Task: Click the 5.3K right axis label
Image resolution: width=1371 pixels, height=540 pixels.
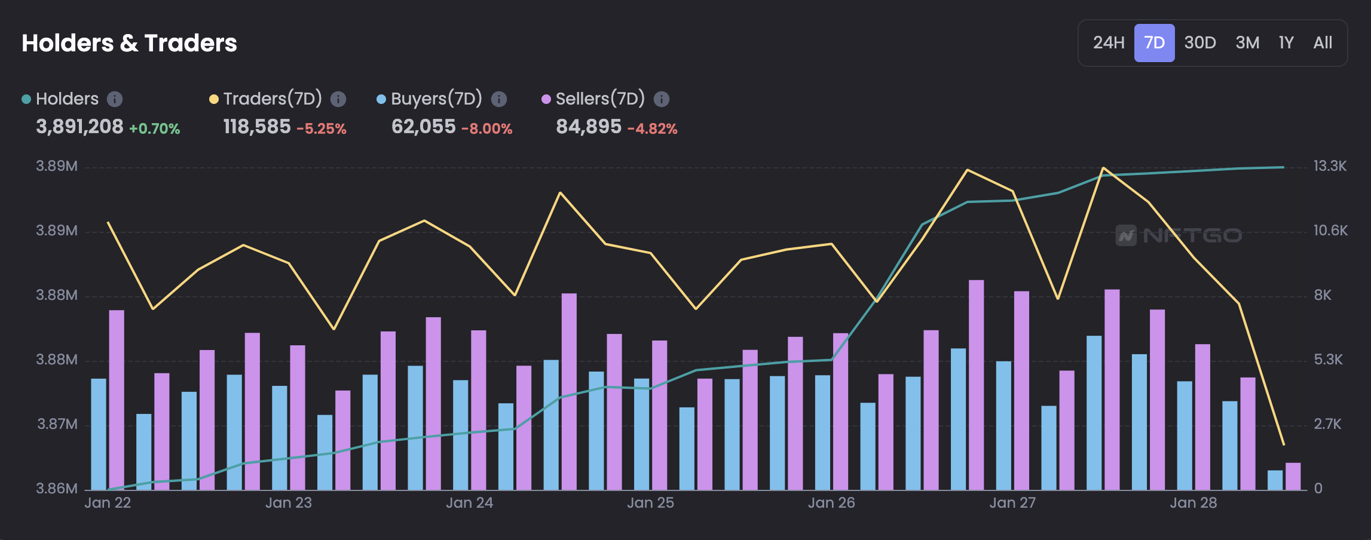Action: click(x=1328, y=360)
